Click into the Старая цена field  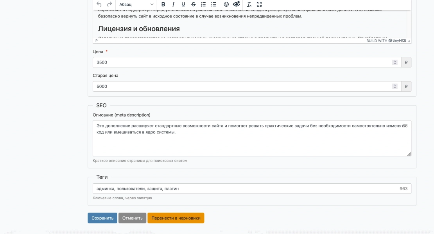(247, 86)
